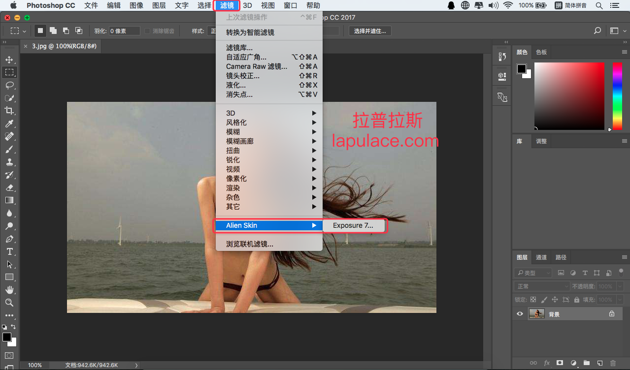Screen dimensions: 630x370
Task: Select the Hand tool
Action: 9,290
